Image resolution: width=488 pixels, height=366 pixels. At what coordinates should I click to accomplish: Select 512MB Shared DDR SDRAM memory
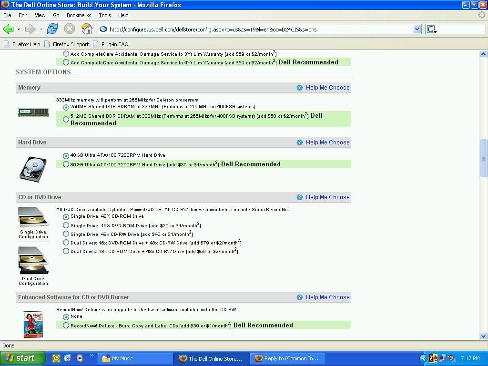coord(66,119)
